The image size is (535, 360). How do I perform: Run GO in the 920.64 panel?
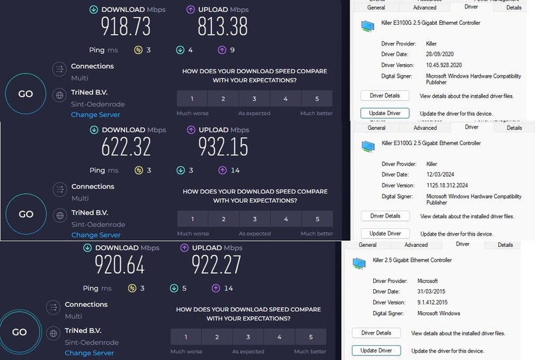tap(20, 332)
